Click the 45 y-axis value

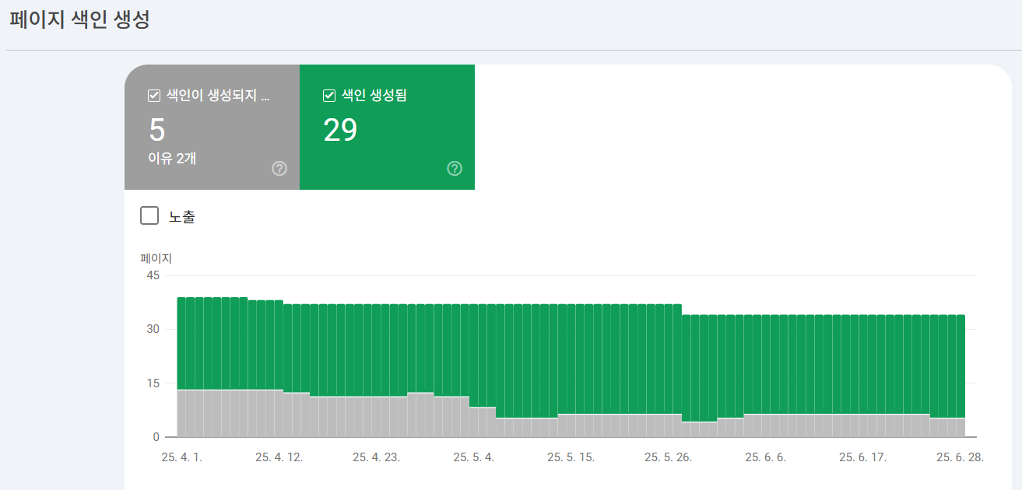coord(153,275)
